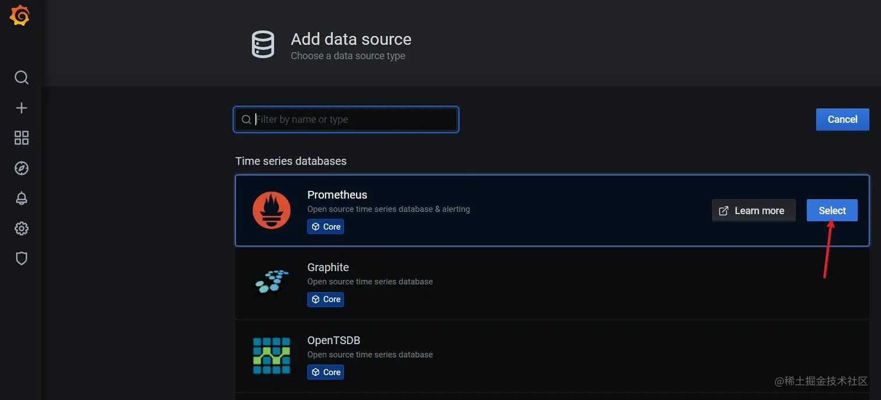This screenshot has height=400, width=881.
Task: Focus the Filter by name or type field
Action: [x=346, y=119]
